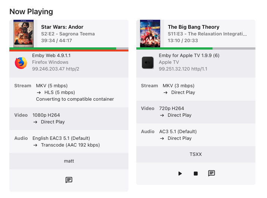Click the Now Playing heading
267x198 pixels.
point(31,12)
